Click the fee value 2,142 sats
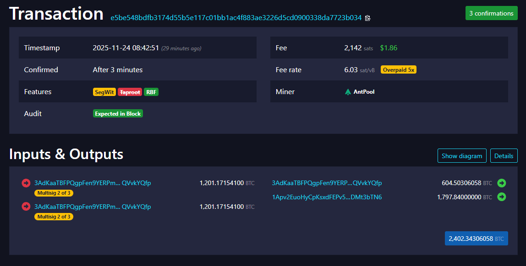 click(x=359, y=48)
